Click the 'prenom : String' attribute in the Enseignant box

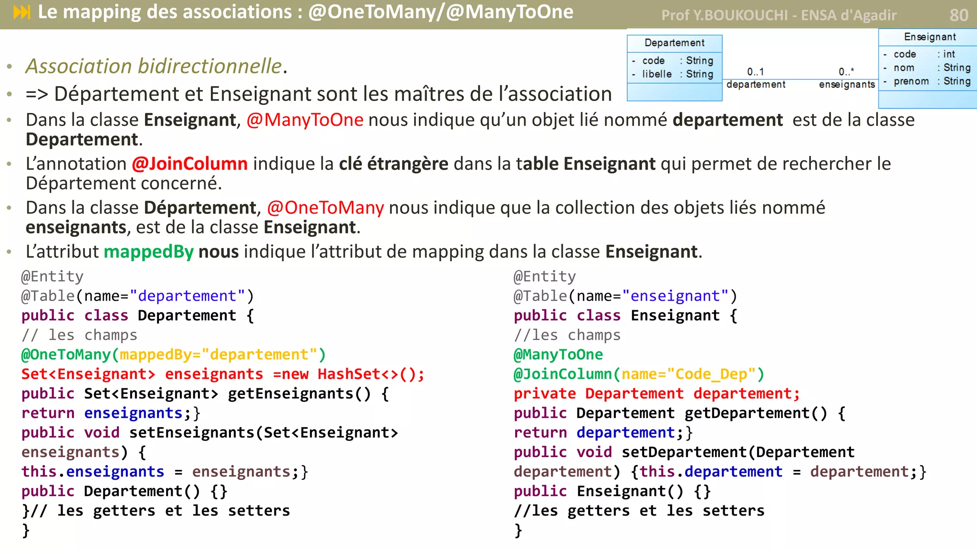click(928, 81)
